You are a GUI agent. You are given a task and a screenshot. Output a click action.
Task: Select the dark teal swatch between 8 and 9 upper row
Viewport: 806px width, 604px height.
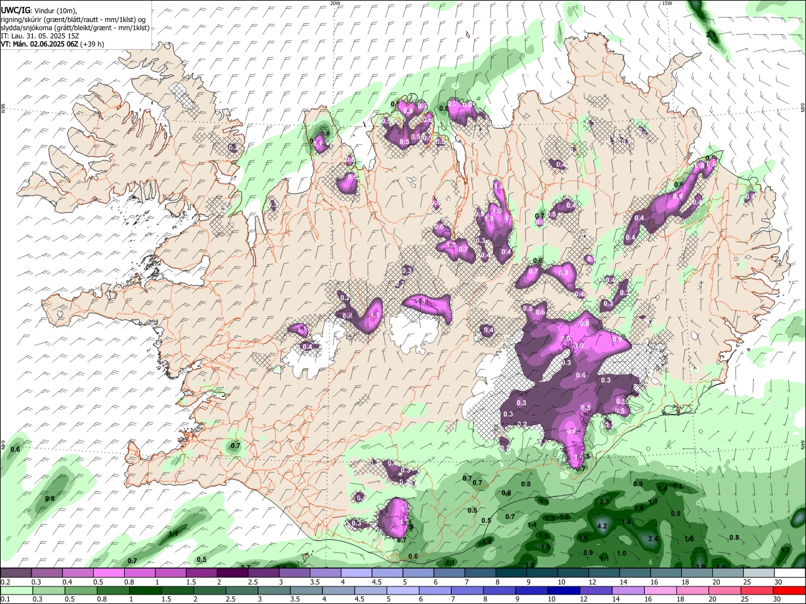pos(511,573)
